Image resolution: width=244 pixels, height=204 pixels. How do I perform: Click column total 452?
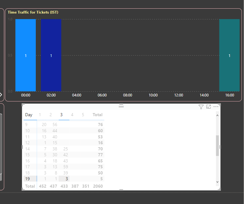[43, 186]
